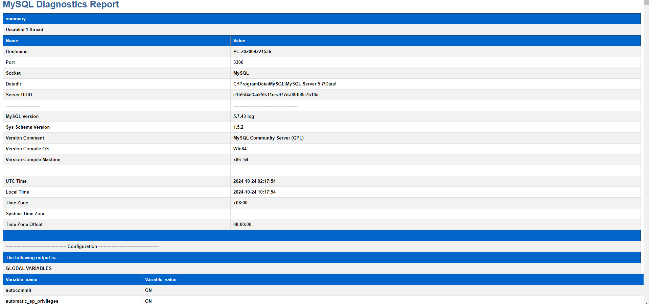Click the data directory path under C:\ProgramData
This screenshot has width=649, height=304.
(285, 84)
